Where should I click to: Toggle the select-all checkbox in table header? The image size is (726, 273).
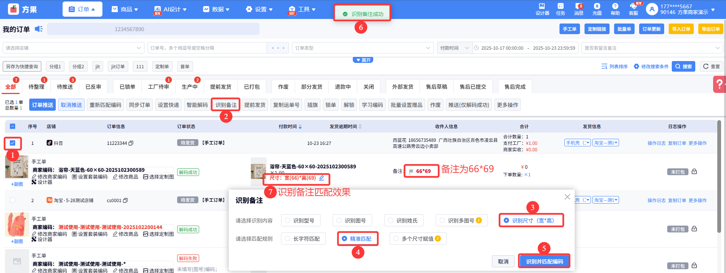[x=13, y=127]
